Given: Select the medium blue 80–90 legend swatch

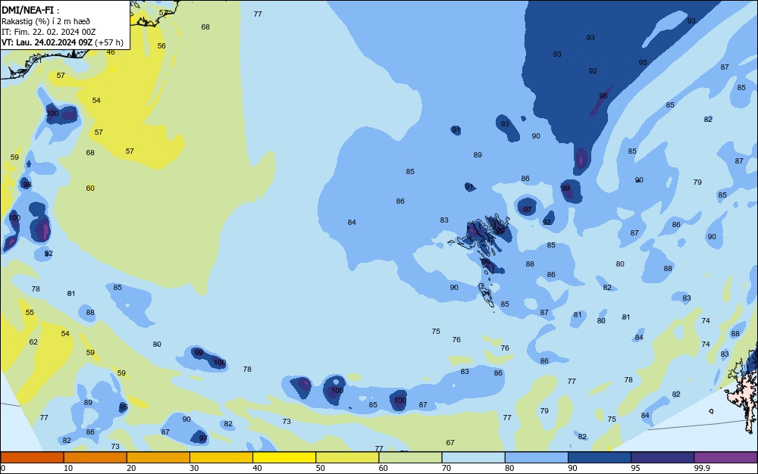Looking at the screenshot, I should (x=536, y=457).
